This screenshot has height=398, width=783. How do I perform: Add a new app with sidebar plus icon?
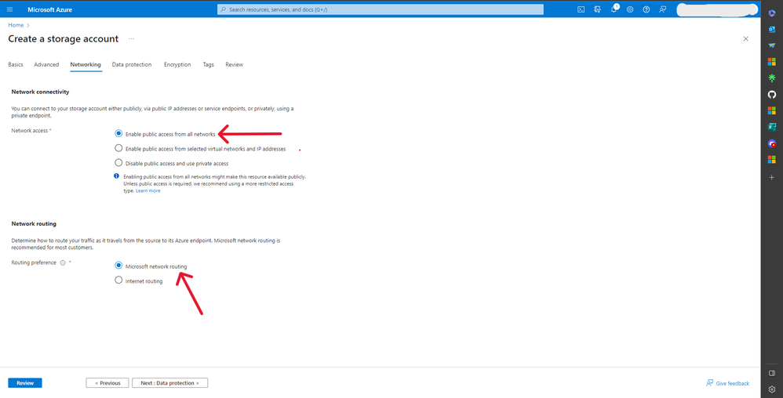click(x=771, y=178)
